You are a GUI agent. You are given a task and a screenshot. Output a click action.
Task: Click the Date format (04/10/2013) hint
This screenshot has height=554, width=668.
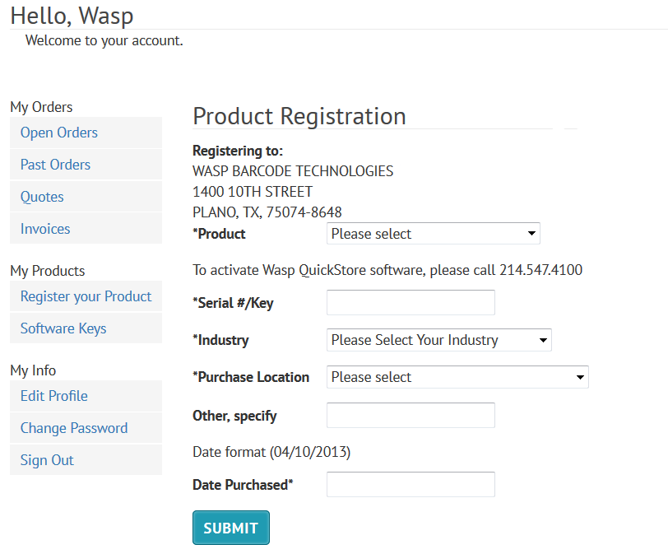click(x=271, y=452)
